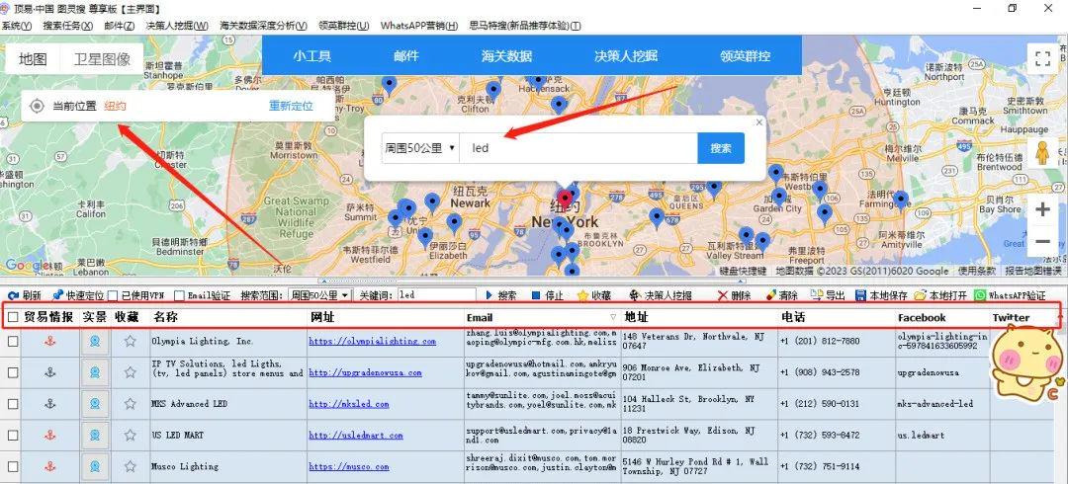The height and width of the screenshot is (484, 1068).
Task: Switch map to 地图 view
Action: (x=33, y=59)
